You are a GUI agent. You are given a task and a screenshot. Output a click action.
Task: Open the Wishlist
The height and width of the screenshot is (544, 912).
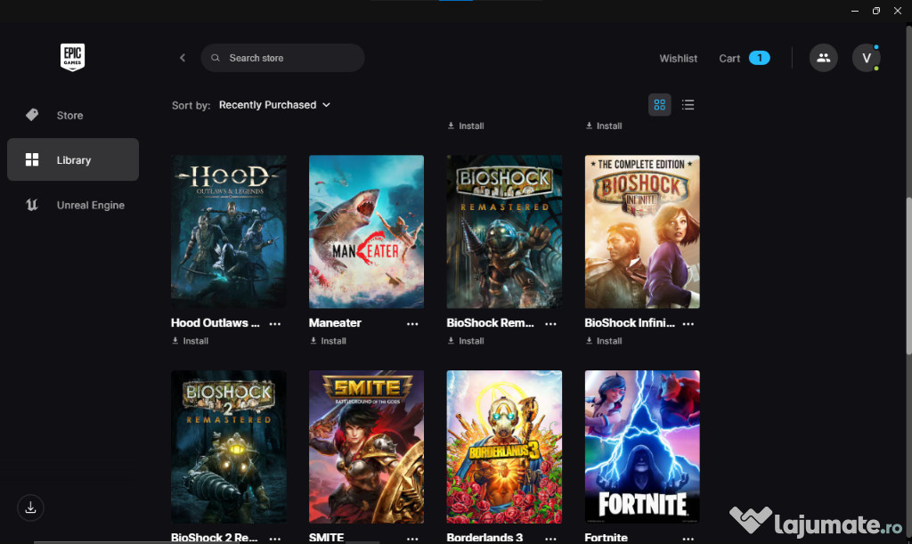678,58
